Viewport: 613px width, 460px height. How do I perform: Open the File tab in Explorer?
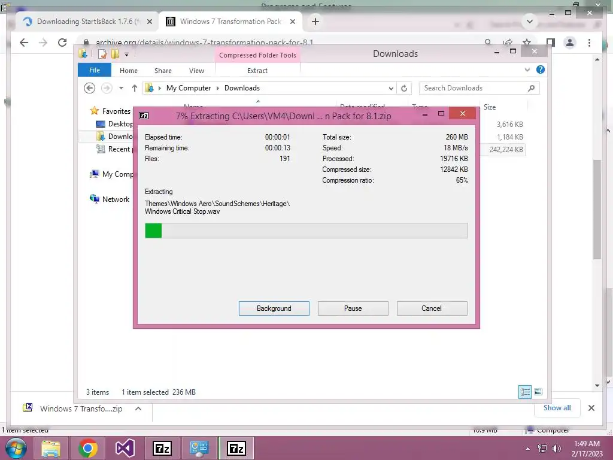[x=94, y=70]
